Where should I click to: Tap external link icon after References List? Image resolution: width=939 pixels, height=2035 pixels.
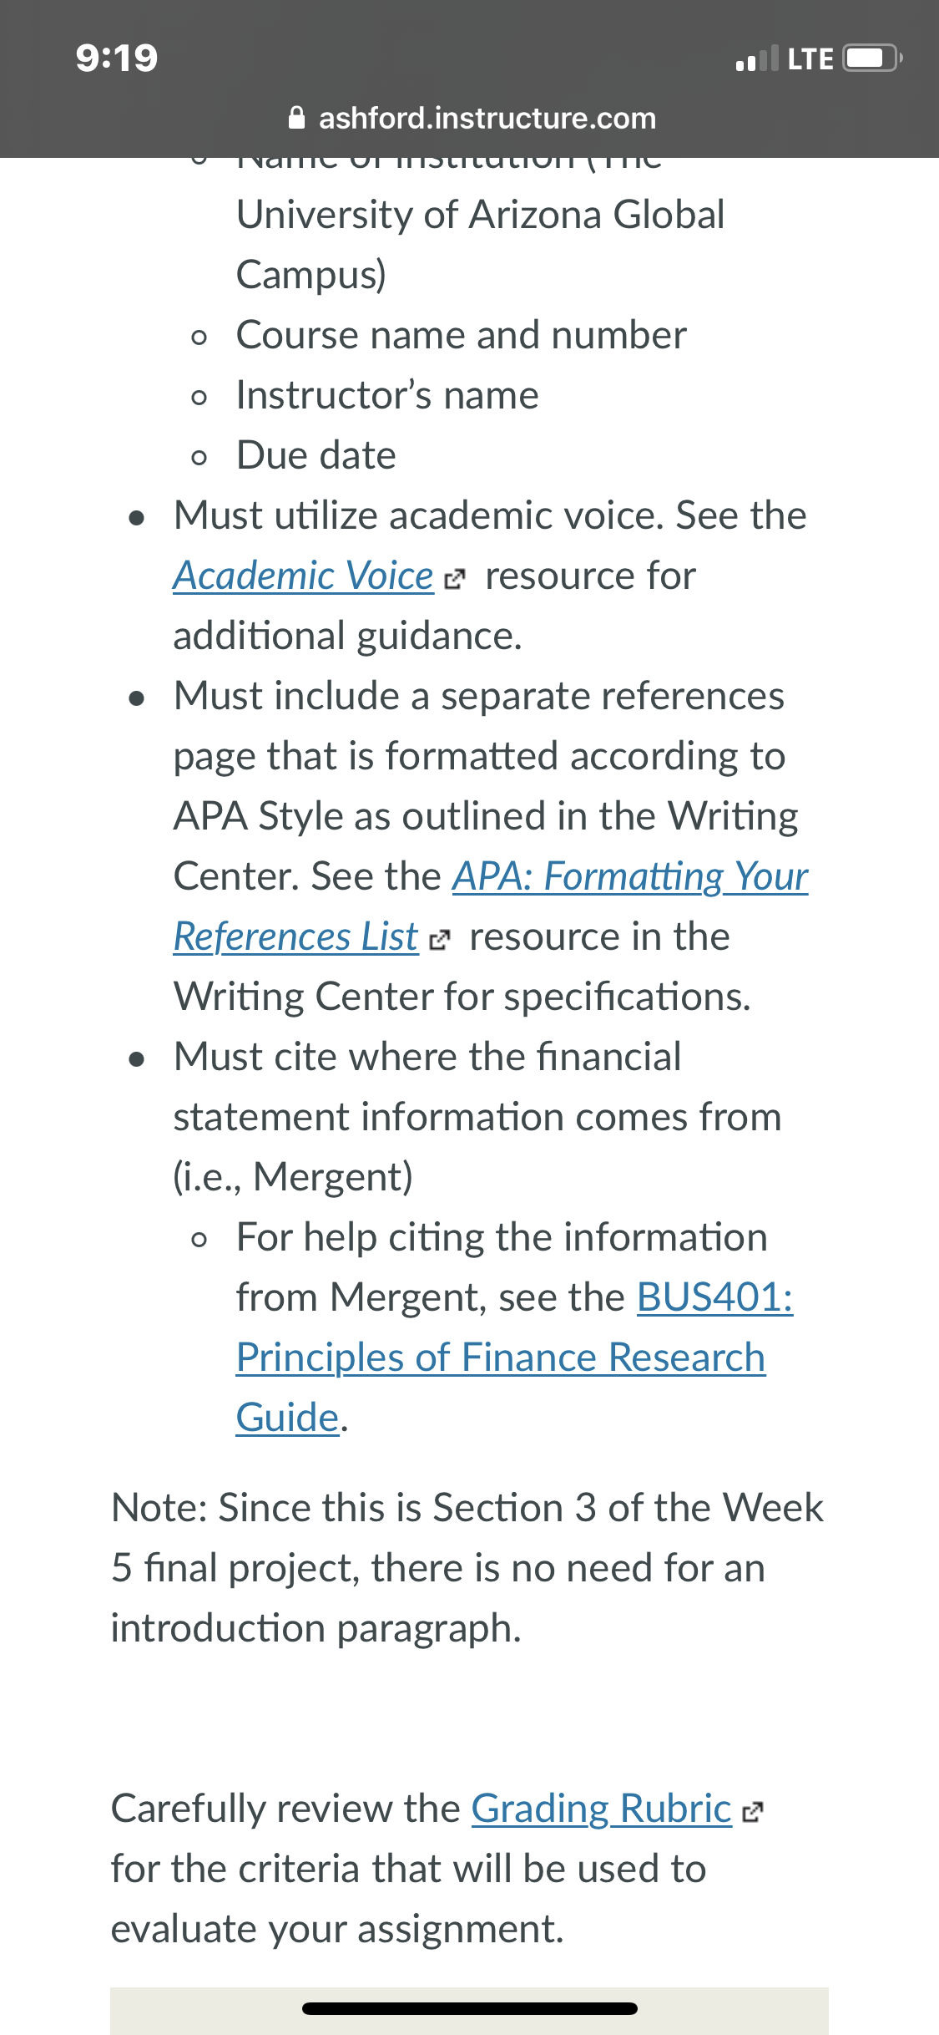pyautogui.click(x=439, y=941)
